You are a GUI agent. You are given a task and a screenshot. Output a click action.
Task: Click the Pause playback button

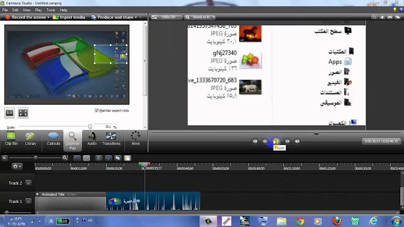tap(276, 141)
